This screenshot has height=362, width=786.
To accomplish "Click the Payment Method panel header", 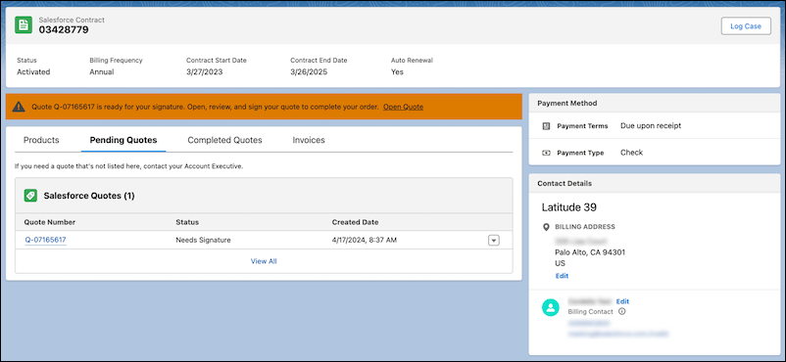I will pyautogui.click(x=654, y=103).
